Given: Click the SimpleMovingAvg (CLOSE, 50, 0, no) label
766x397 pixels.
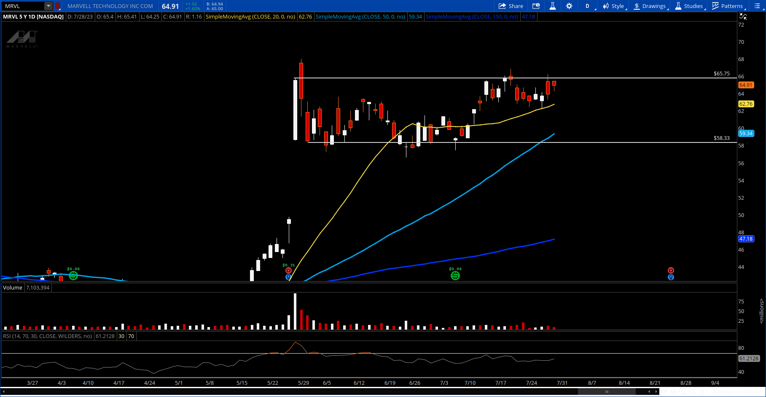Looking at the screenshot, I should pyautogui.click(x=360, y=17).
